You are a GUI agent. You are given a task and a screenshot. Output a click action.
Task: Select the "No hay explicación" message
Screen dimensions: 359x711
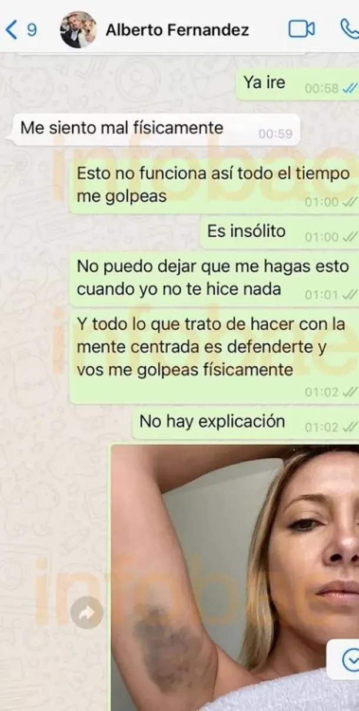(246, 422)
